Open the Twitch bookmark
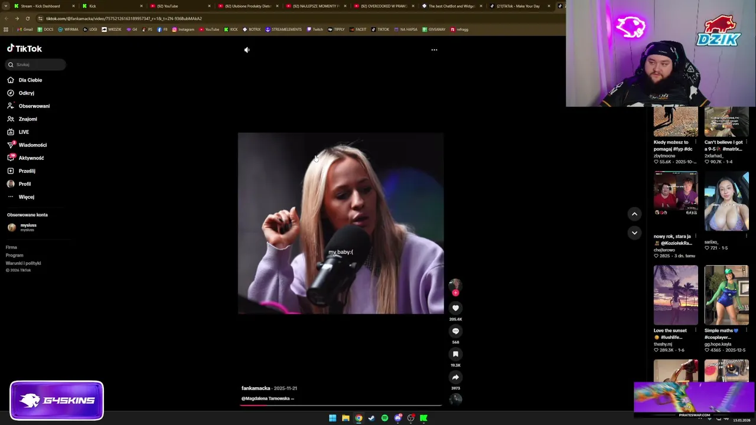The width and height of the screenshot is (756, 425). [315, 30]
